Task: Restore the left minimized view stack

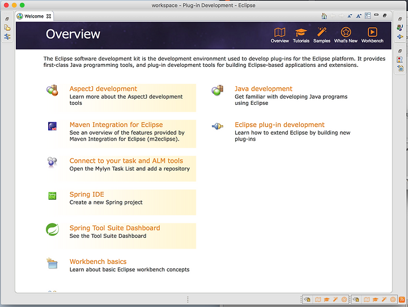Action: [x=7, y=19]
